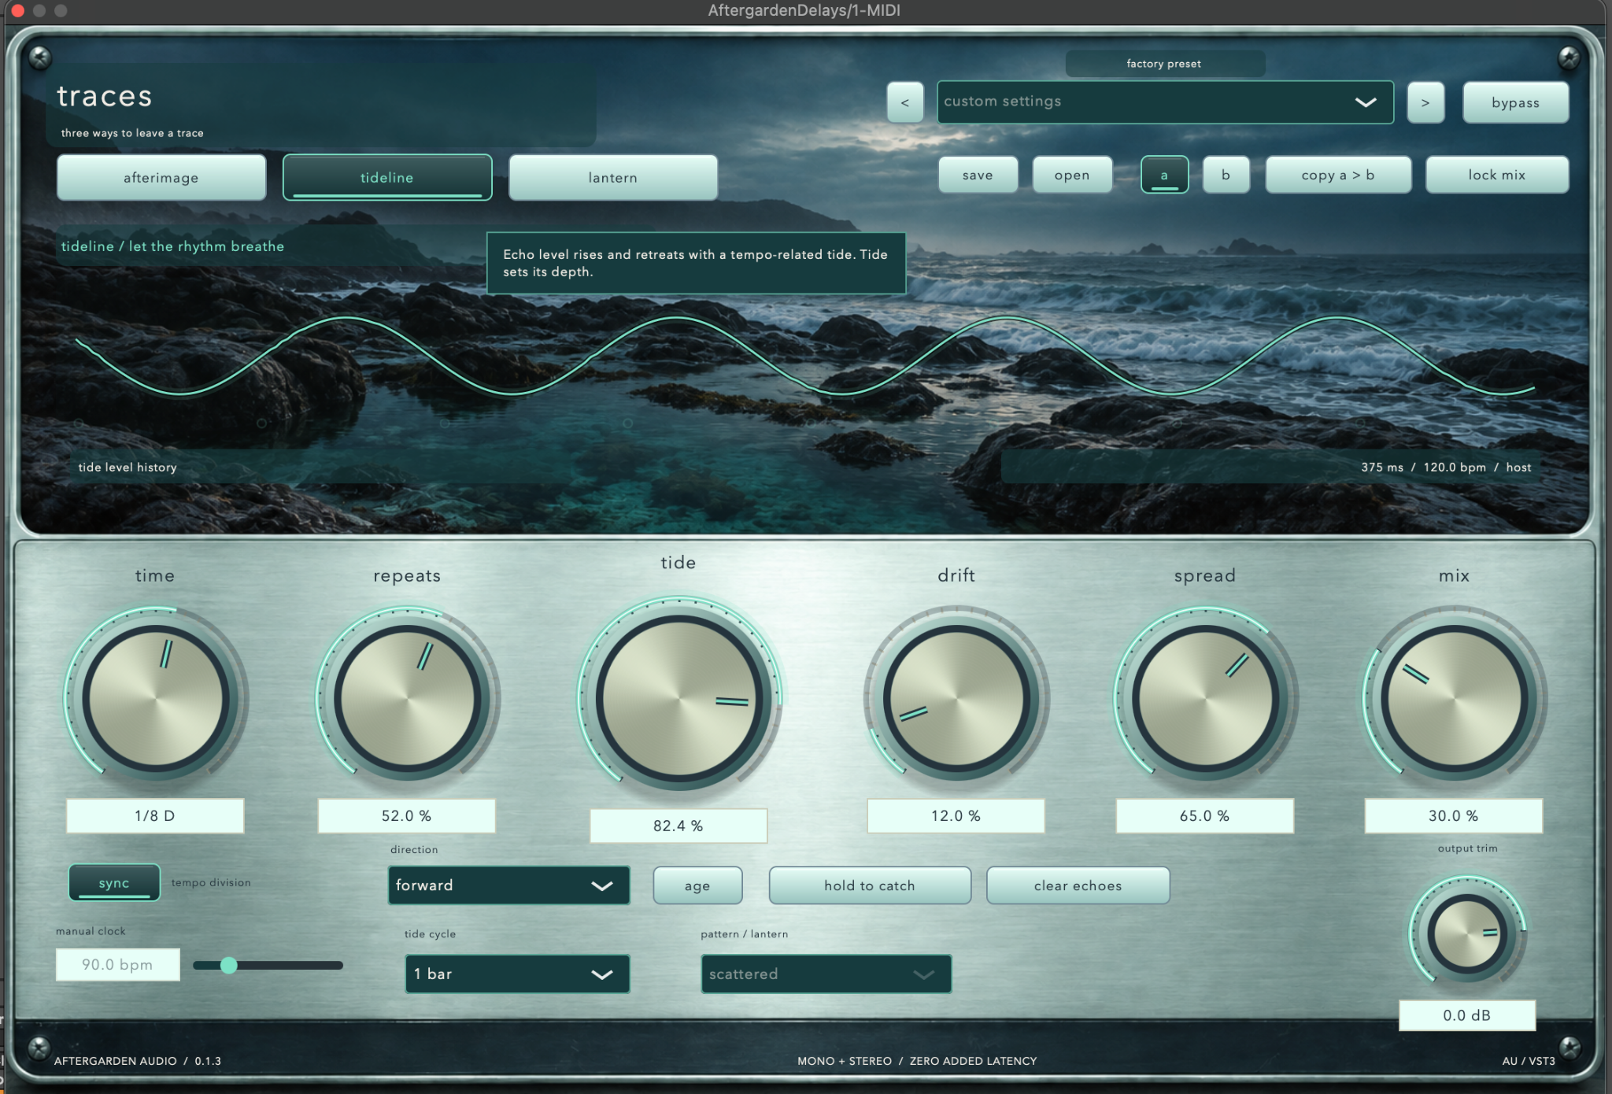Click the mix value field 30.0 %
Screen dimensions: 1612x1094
coord(1454,815)
